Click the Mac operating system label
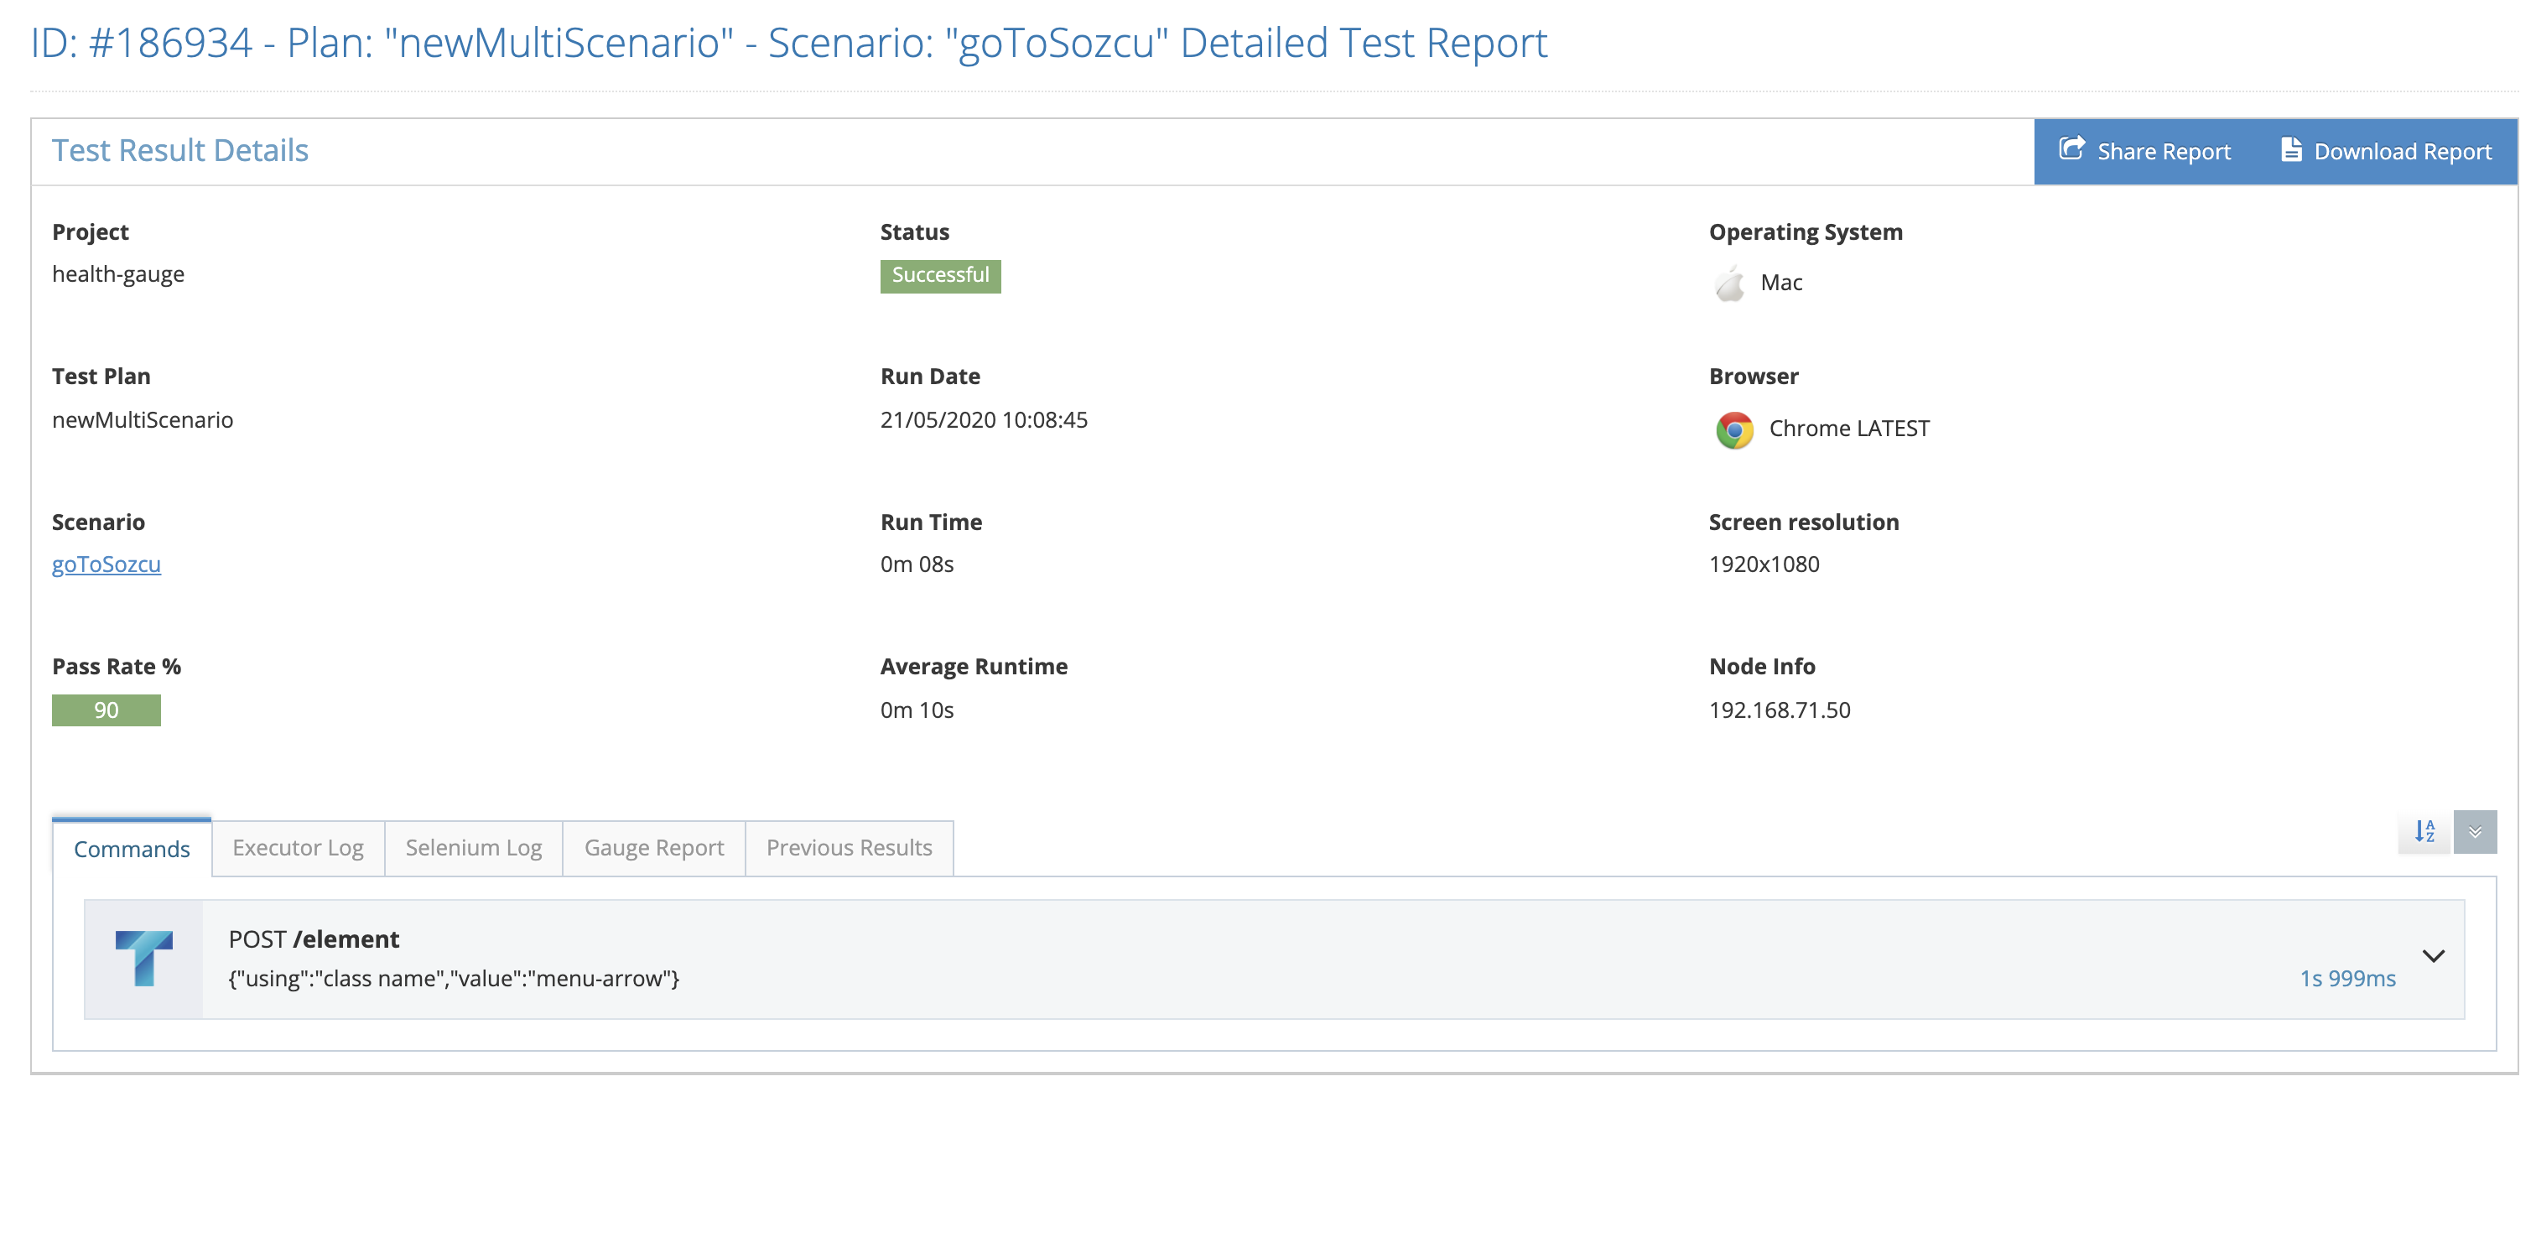The height and width of the screenshot is (1248, 2536). [1781, 283]
